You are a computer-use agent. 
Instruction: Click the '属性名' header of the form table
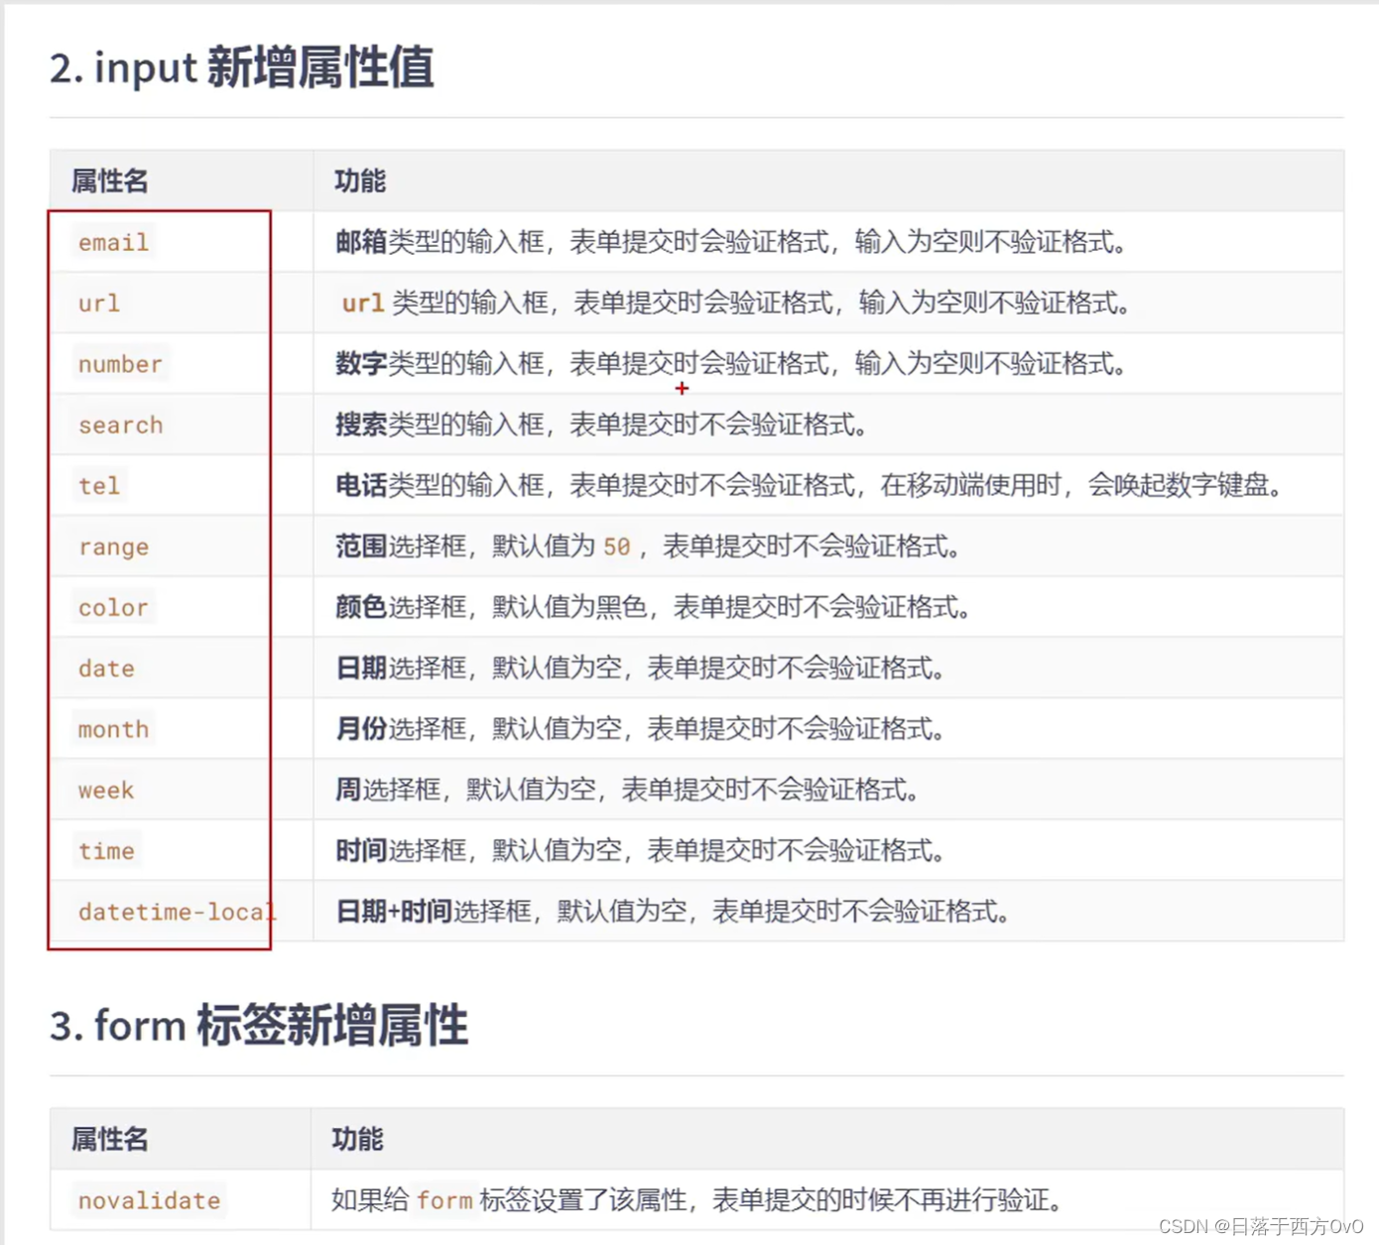coord(109,1139)
